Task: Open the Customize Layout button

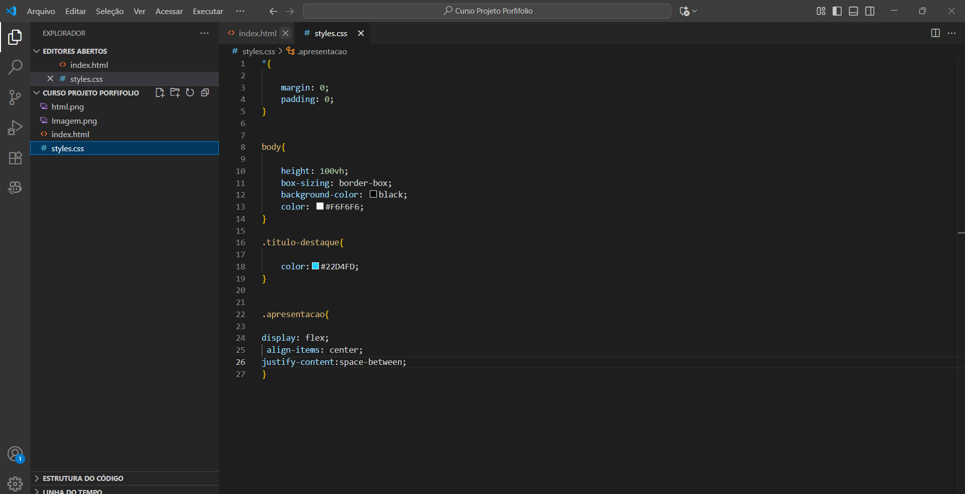Action: tap(821, 11)
